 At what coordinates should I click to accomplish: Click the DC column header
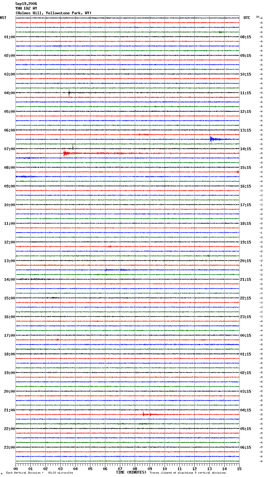(x=258, y=17)
